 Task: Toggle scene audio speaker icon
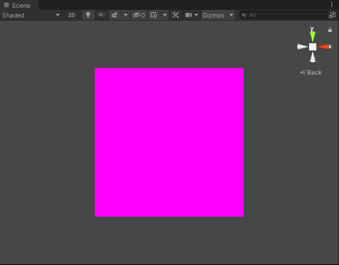[101, 15]
